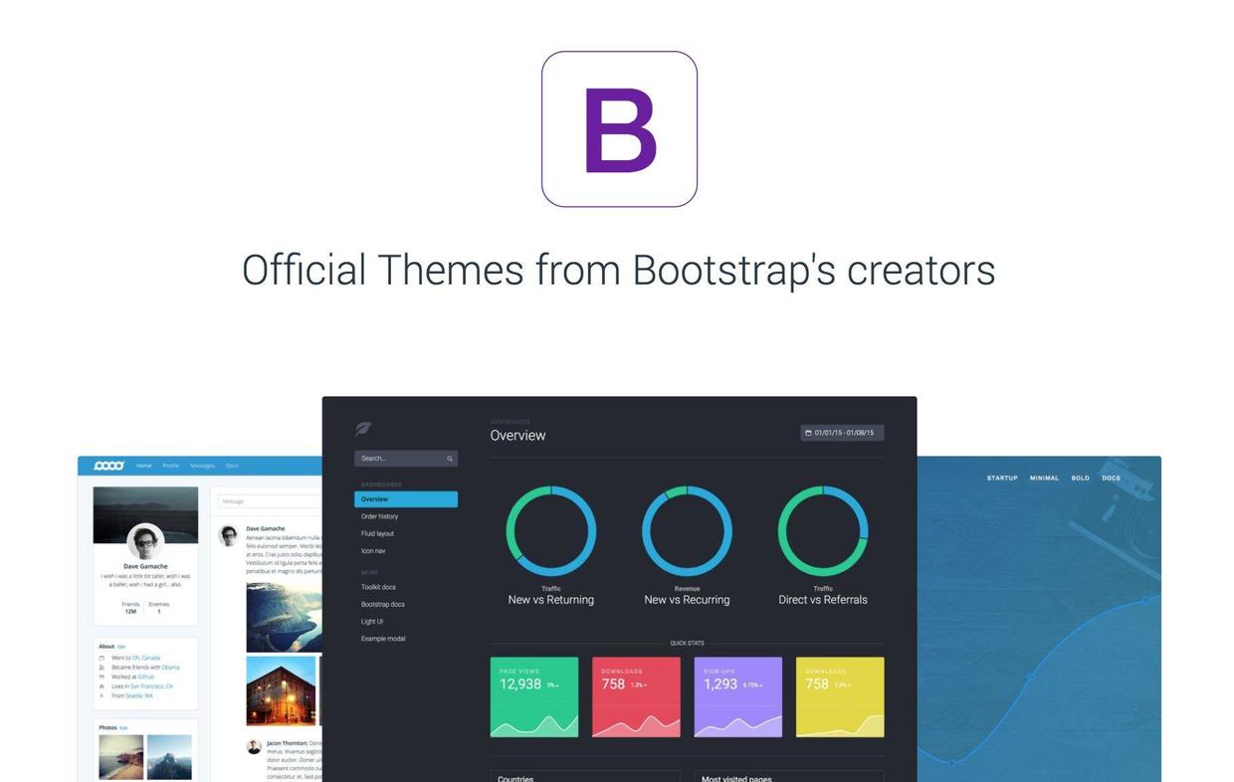
Task: Open the 01/01/15 - 01/08/15 date range picker
Action: [x=842, y=433]
